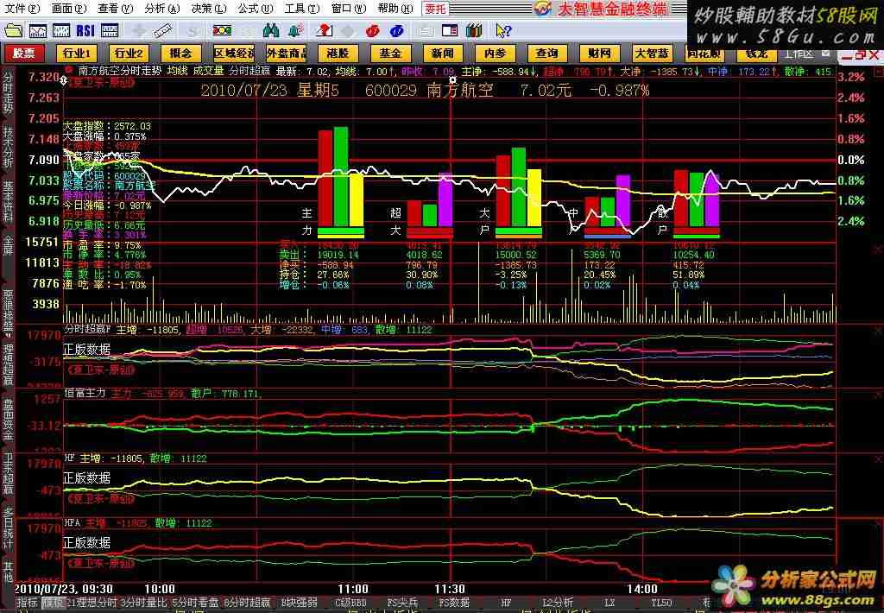Select the B块强弱 bottom tab
Image resolution: width=884 pixels, height=613 pixels.
pos(299,603)
